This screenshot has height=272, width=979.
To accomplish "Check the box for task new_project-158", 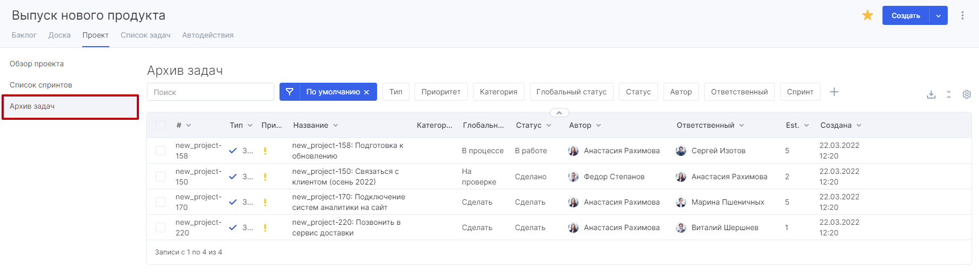I will pyautogui.click(x=161, y=151).
